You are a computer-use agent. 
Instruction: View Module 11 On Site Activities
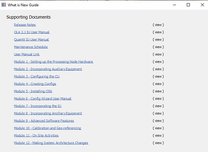click(x=158, y=135)
